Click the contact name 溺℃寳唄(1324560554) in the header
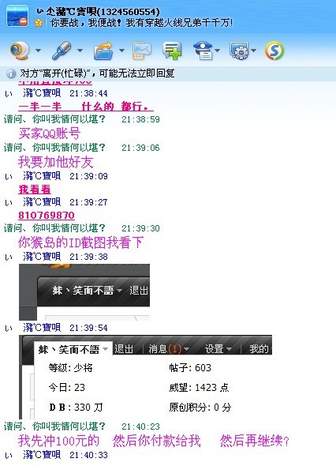Viewport: 336px width, 466px height. pyautogui.click(x=99, y=12)
